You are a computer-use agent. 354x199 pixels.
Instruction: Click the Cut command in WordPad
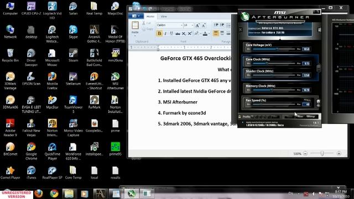click(147, 23)
